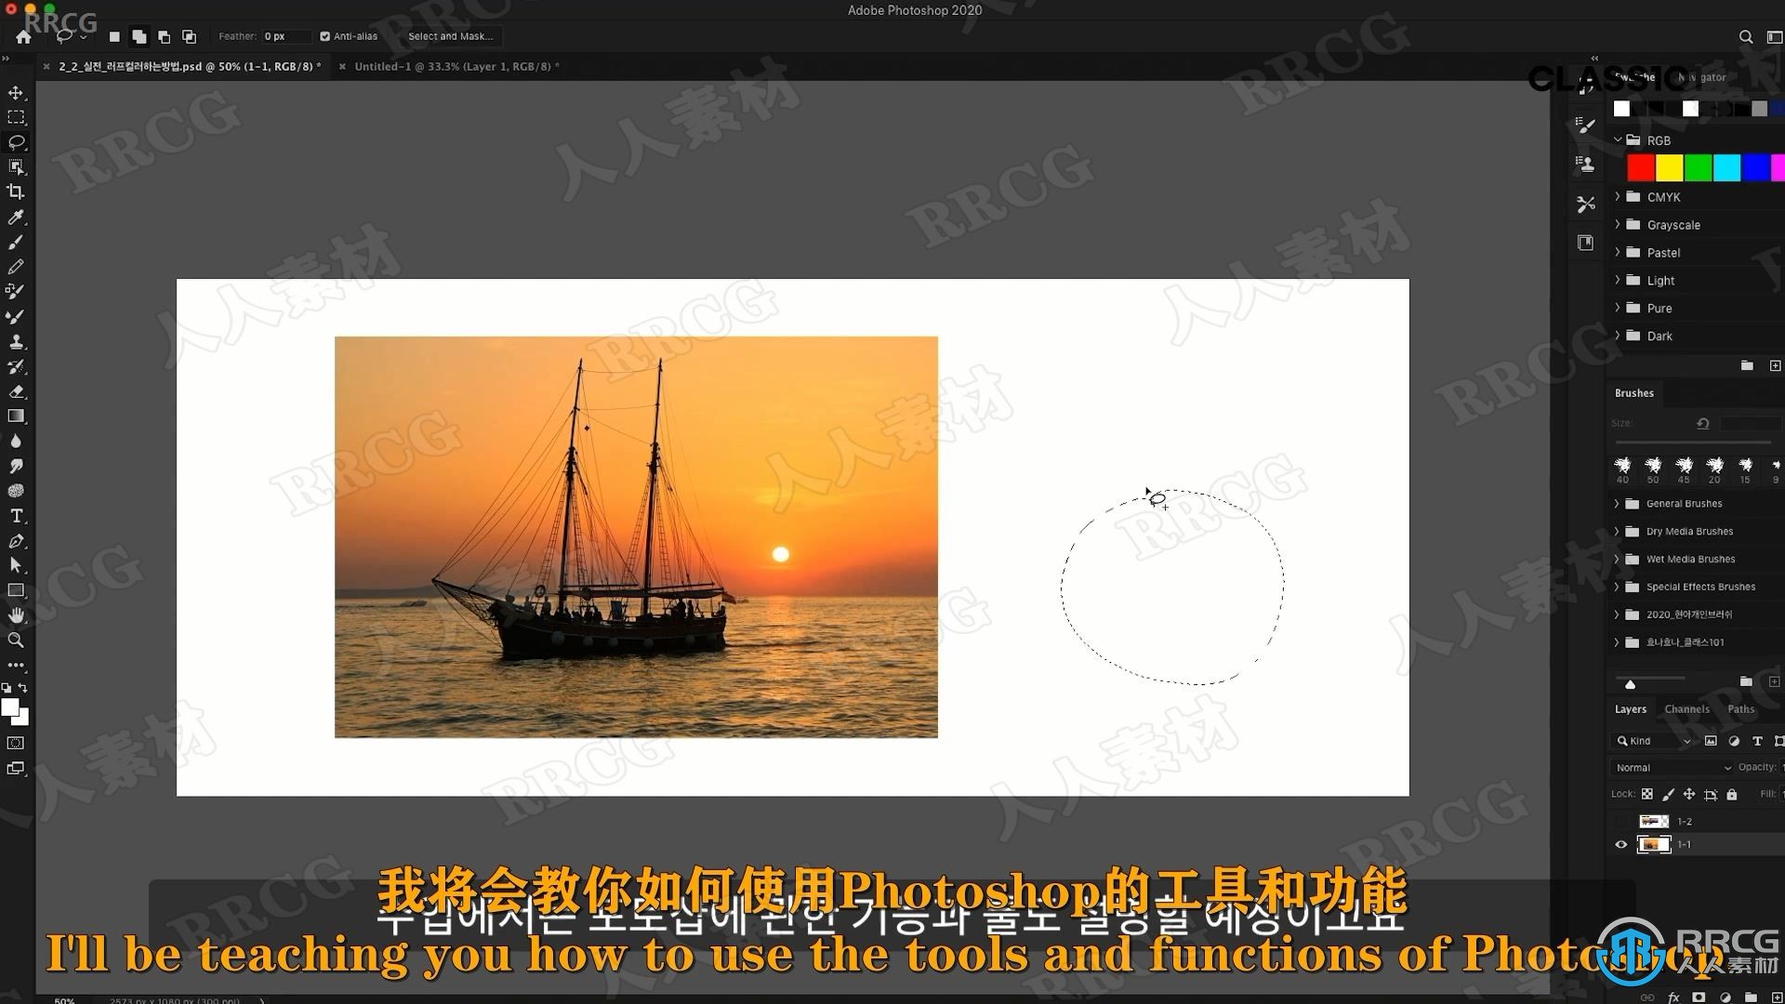Select the Brush tool
This screenshot has height=1004, width=1785.
17,240
